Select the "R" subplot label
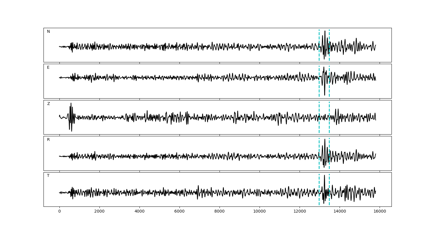The image size is (435, 232). [x=48, y=140]
